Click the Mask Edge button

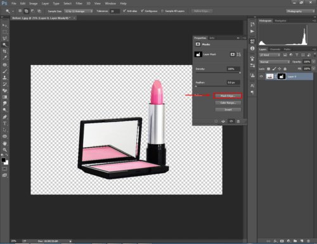pos(228,96)
